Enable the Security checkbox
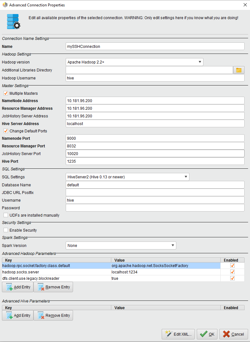This screenshot has width=250, height=342. 6,230
